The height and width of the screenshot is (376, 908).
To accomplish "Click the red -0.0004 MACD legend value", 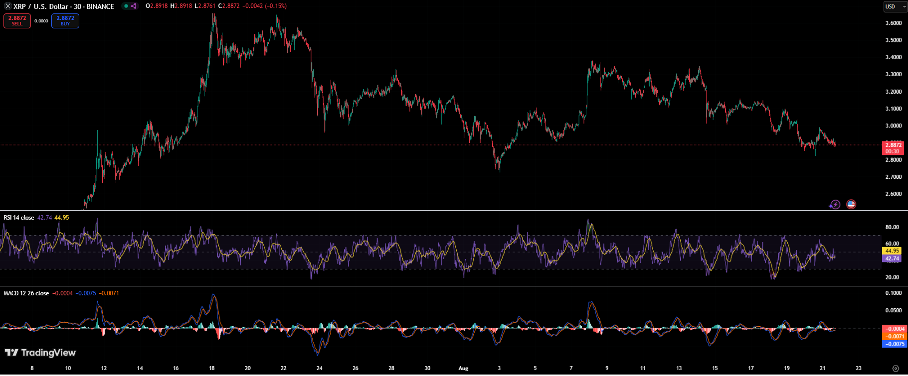I will (x=62, y=293).
